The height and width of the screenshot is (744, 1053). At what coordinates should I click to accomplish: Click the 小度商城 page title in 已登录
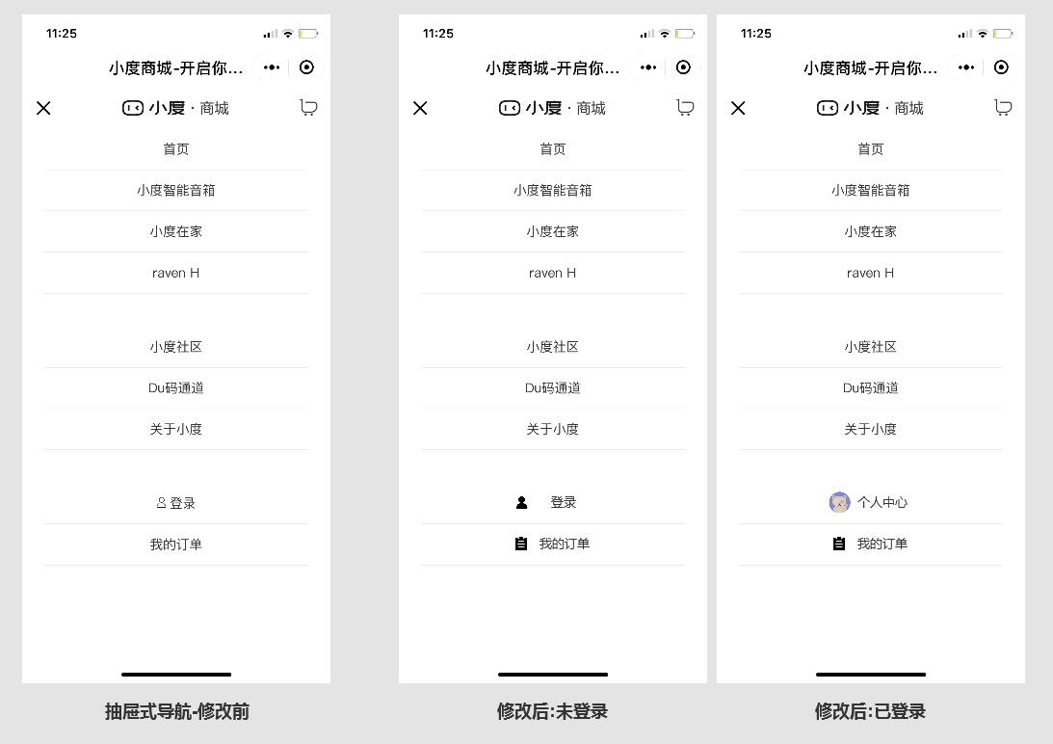point(870,67)
